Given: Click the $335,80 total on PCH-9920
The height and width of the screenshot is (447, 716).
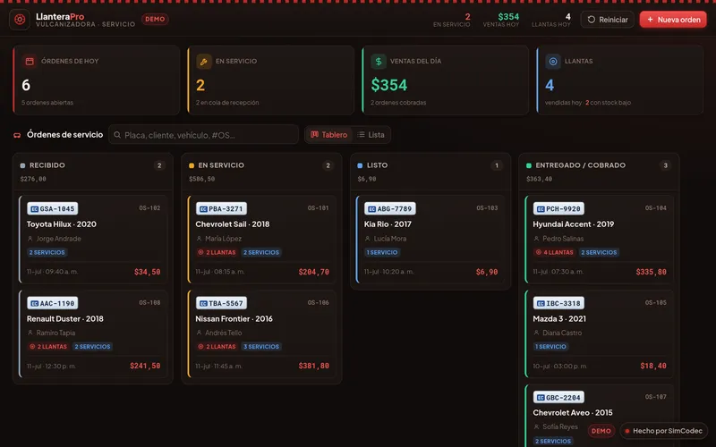Looking at the screenshot, I should coord(652,272).
